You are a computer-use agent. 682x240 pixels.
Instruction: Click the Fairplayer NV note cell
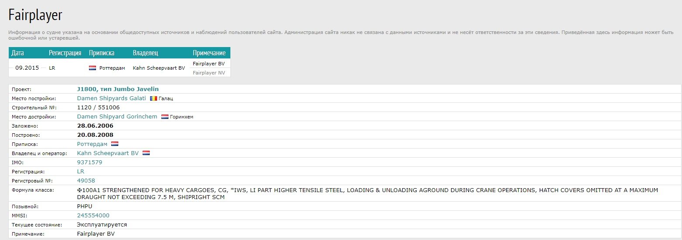(x=209, y=73)
